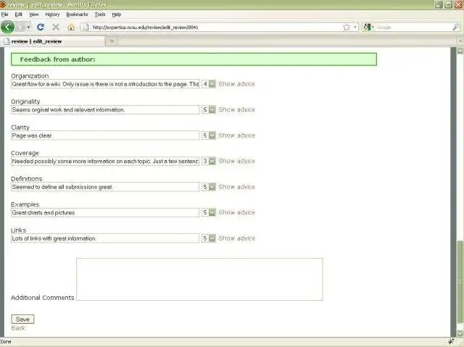
Task: Open the History menu
Action: [x=52, y=14]
